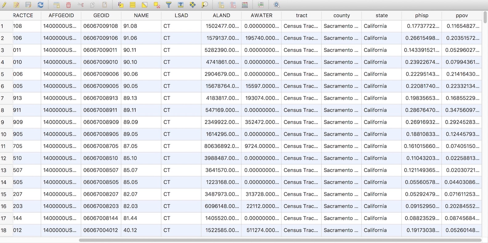Move selected rows to top
The image size is (488, 243).
click(181, 5)
